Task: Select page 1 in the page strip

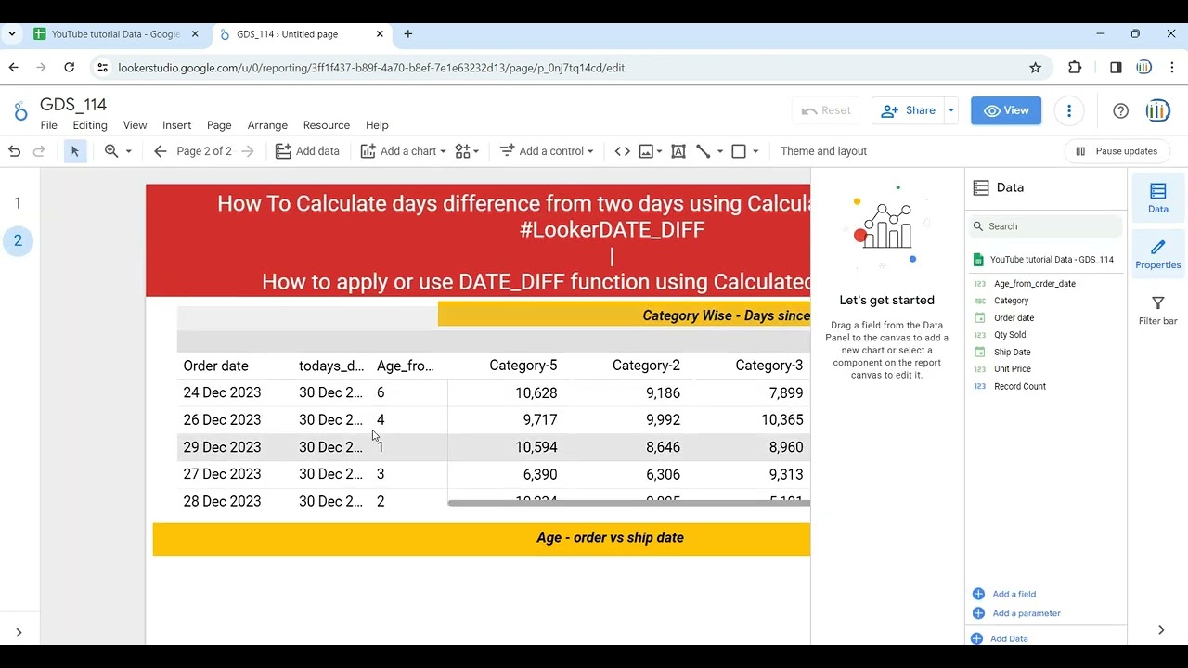Action: [x=18, y=203]
